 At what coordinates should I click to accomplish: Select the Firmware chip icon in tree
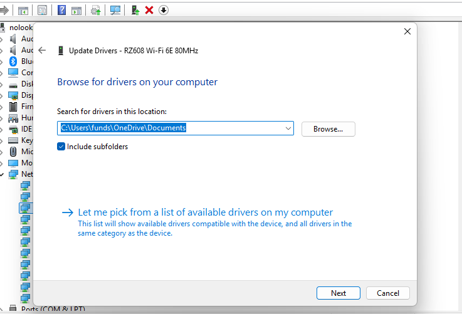click(x=13, y=107)
